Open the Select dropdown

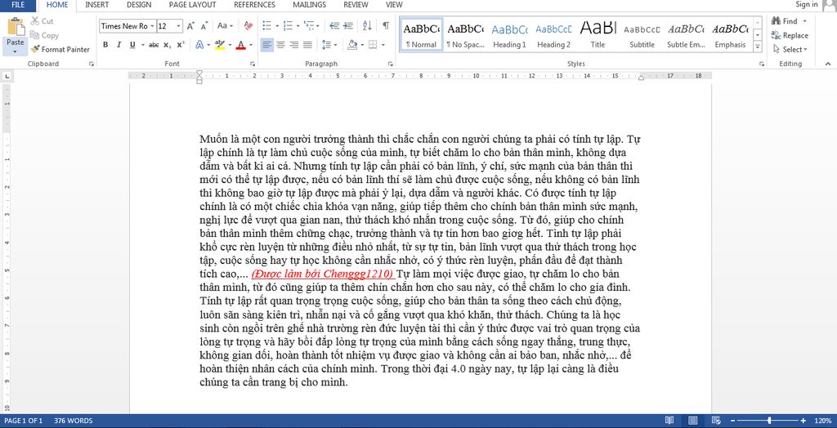[790, 50]
